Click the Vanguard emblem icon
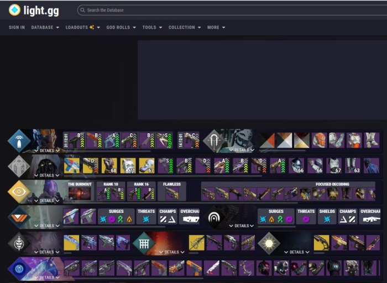 click(19, 217)
